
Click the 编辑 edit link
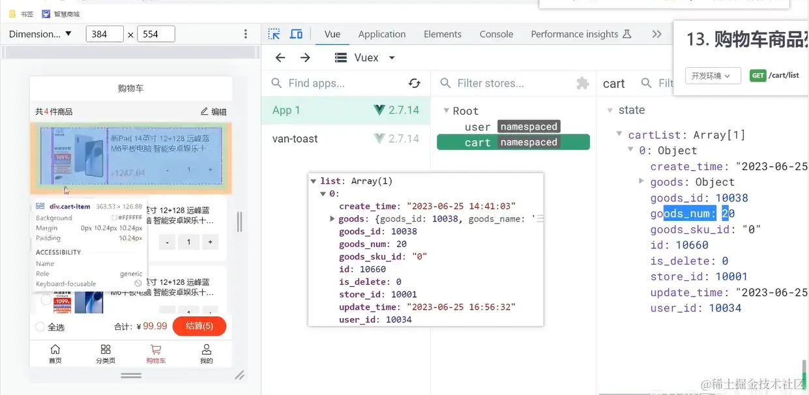click(x=218, y=112)
